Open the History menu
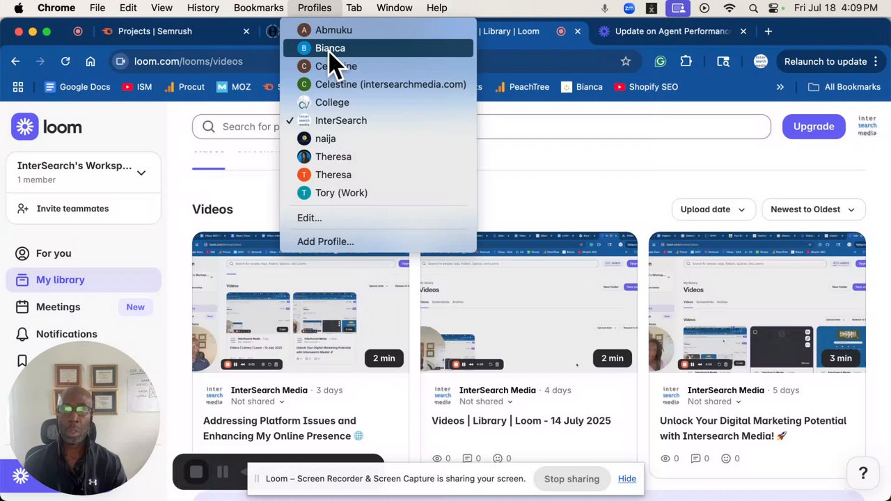Image resolution: width=891 pixels, height=501 pixels. coord(203,8)
